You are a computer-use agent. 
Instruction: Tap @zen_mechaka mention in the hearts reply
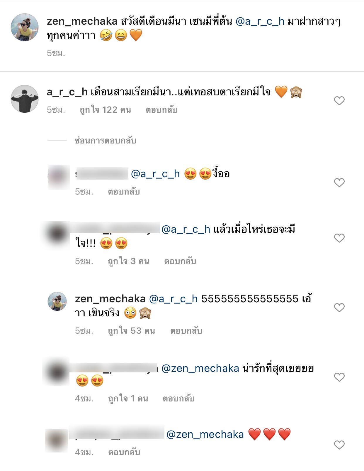[x=205, y=434]
